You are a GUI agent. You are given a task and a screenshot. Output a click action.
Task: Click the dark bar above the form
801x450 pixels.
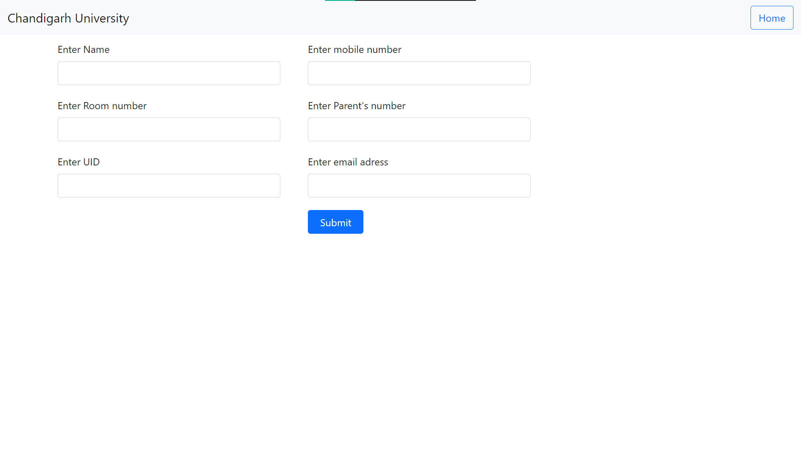pyautogui.click(x=415, y=1)
